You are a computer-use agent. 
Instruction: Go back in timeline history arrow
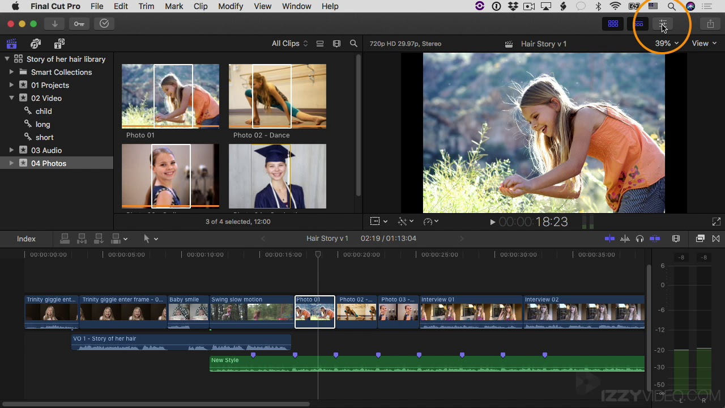tap(263, 239)
